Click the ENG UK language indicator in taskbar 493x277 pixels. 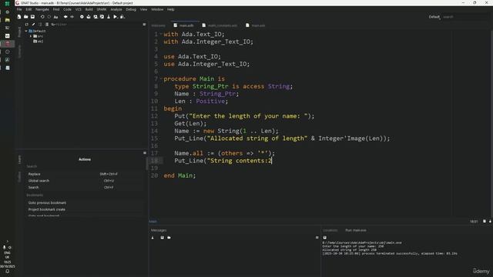[7, 255]
